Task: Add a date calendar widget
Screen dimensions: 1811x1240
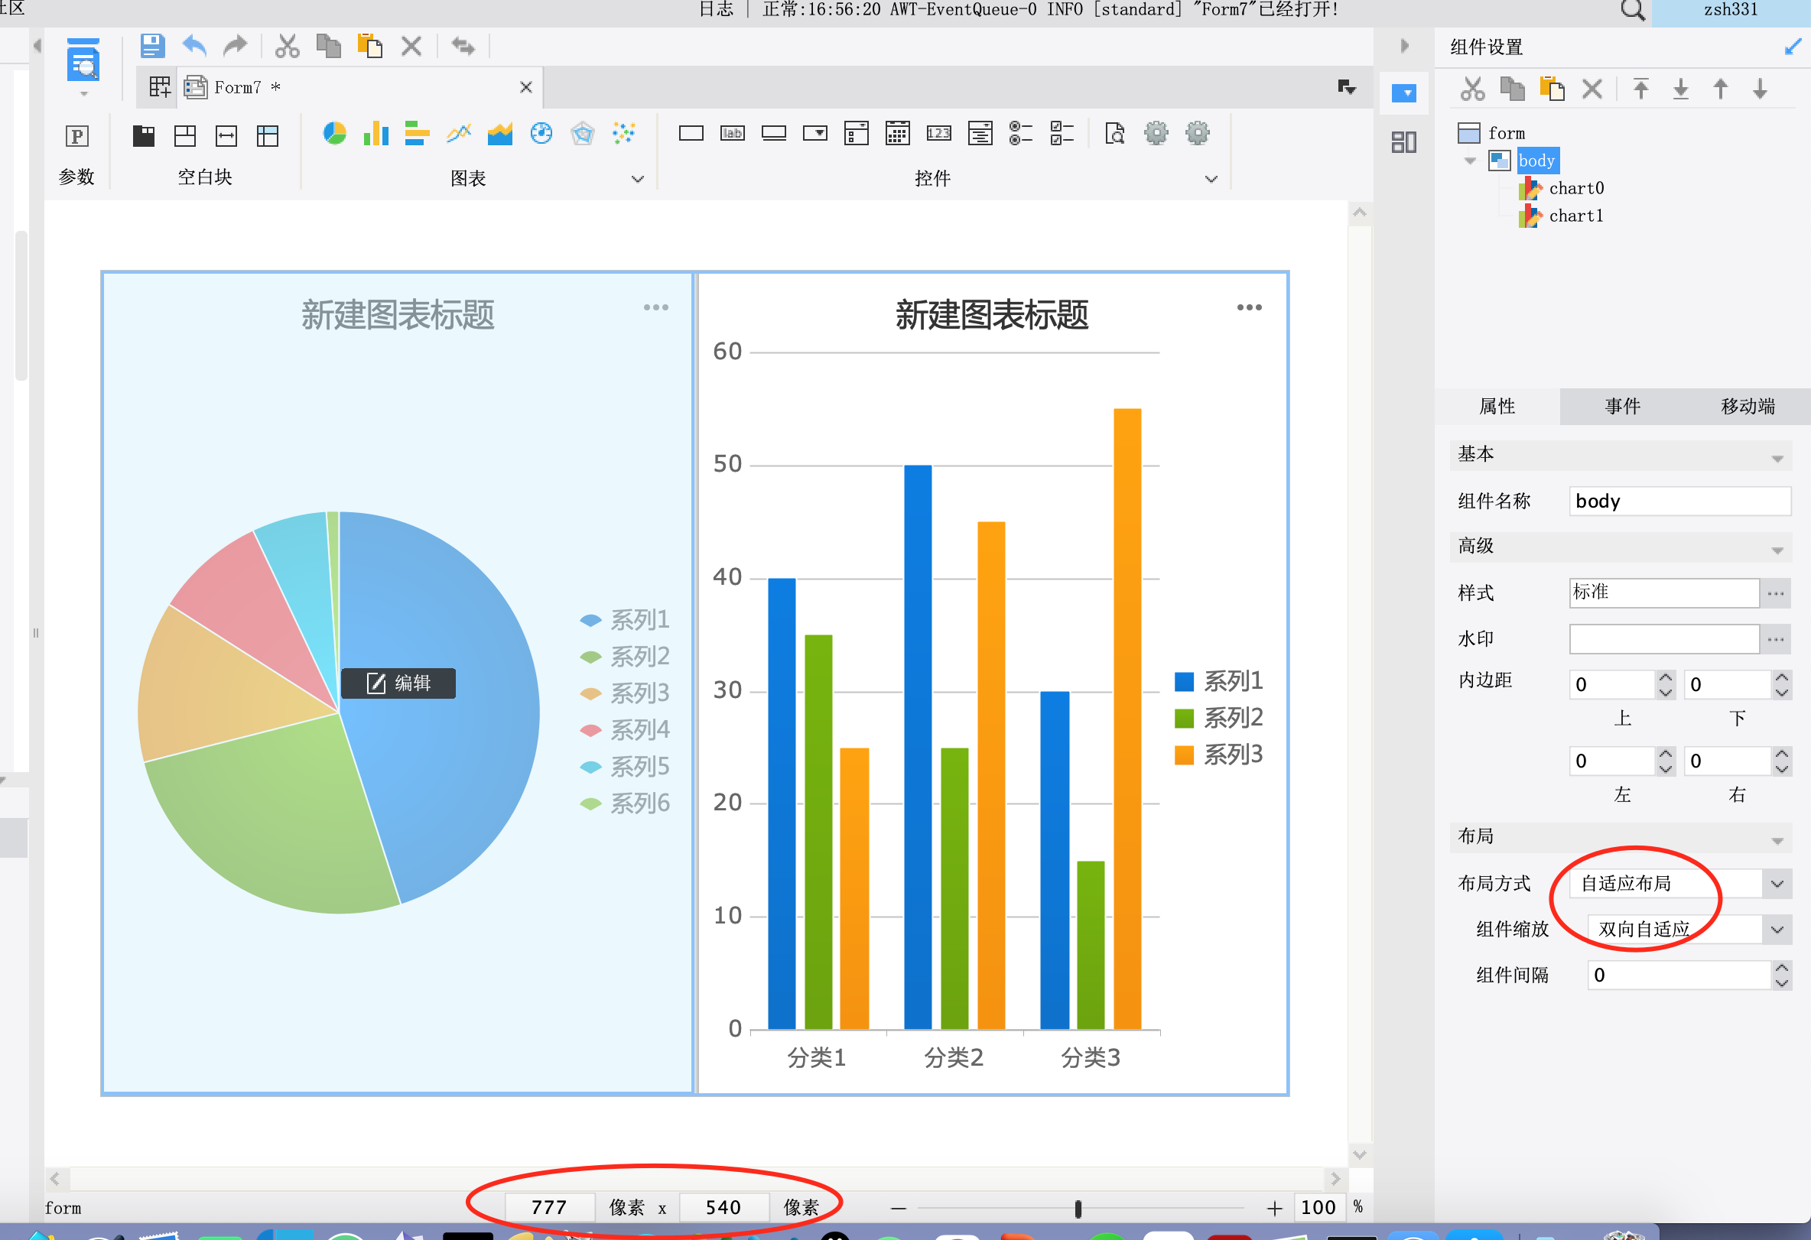Action: coord(898,134)
